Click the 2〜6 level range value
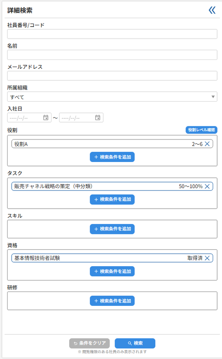 click(197, 144)
